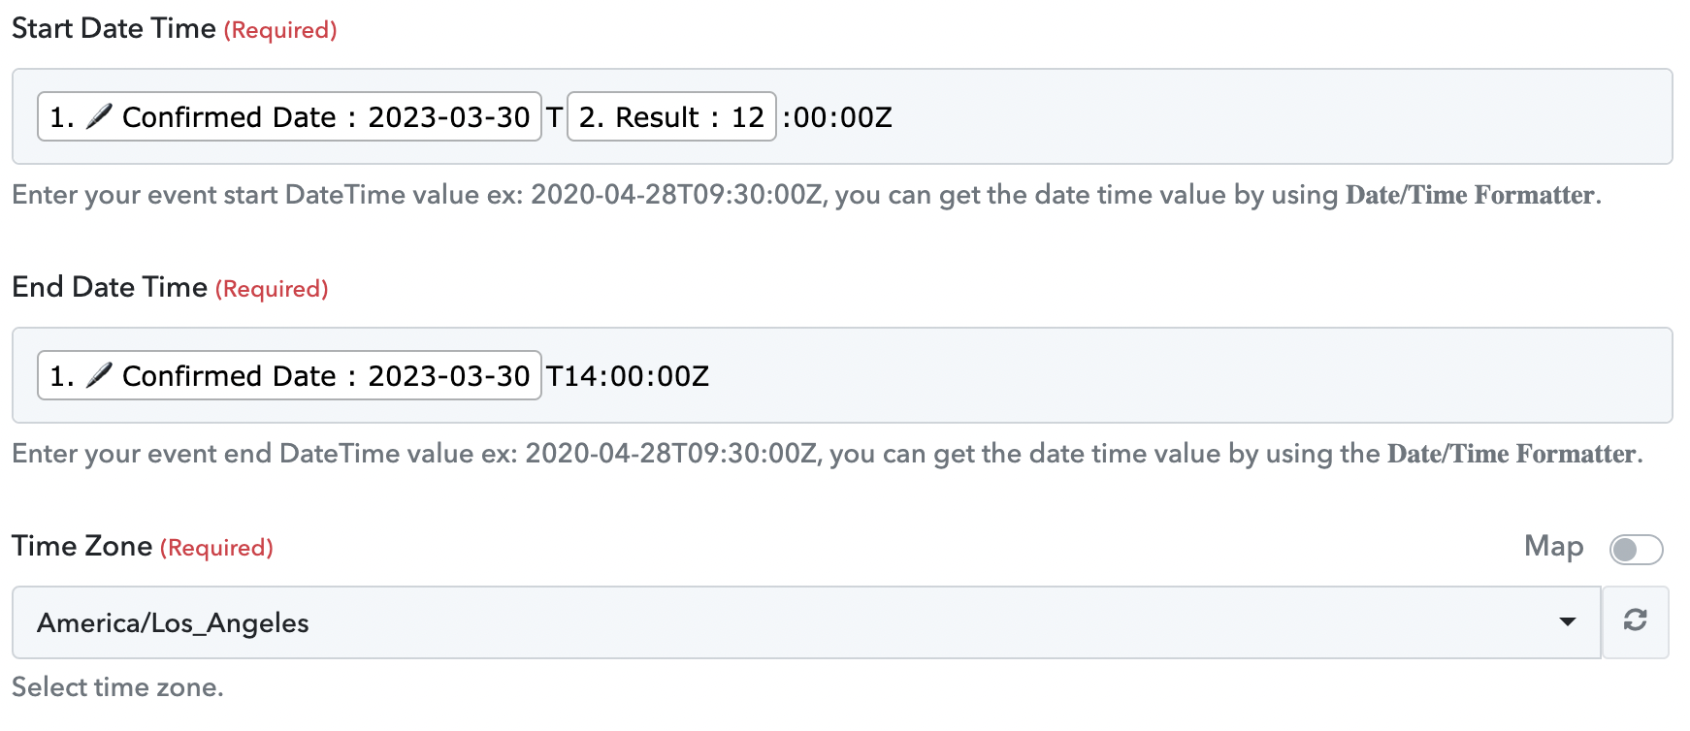Select the '2. Result : 12' mapped tag

[671, 116]
